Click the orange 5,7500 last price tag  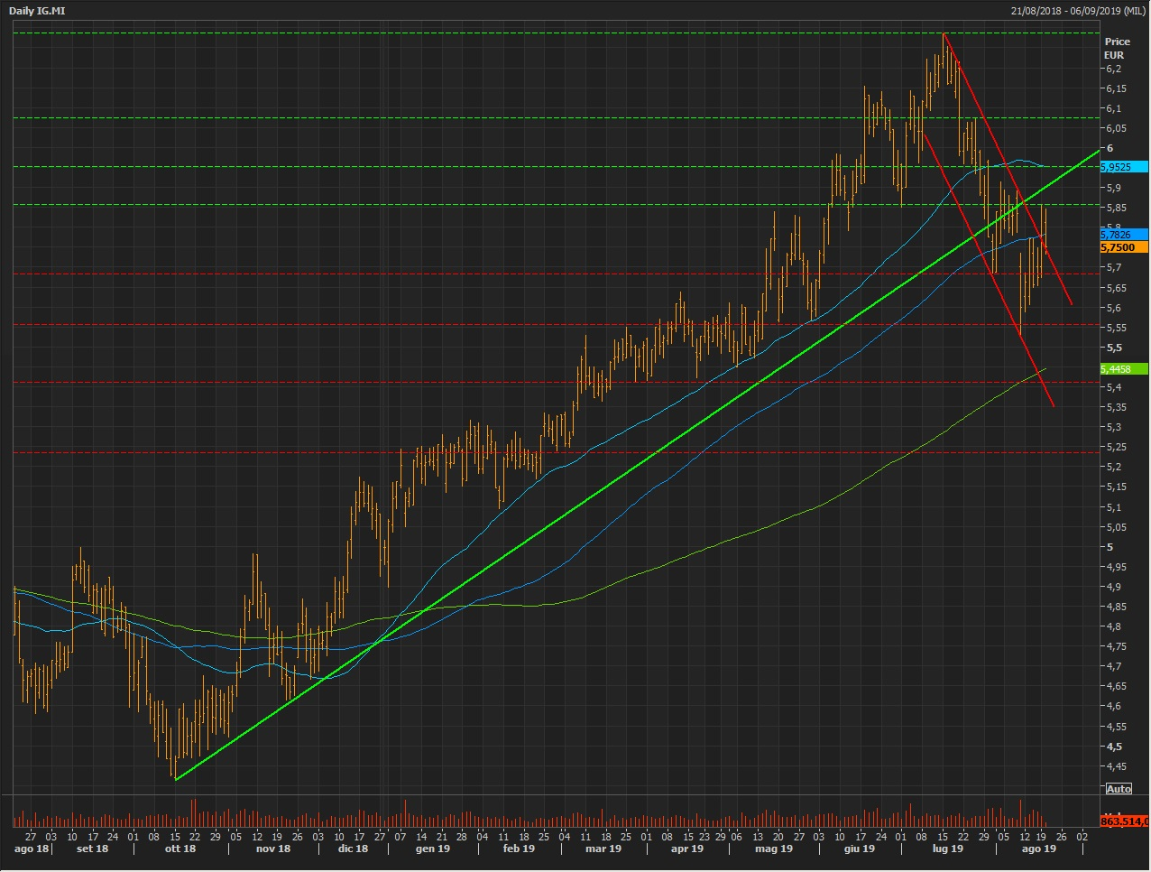1123,247
